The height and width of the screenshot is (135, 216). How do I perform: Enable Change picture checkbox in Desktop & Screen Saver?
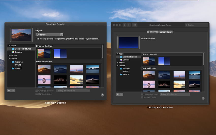[142, 94]
